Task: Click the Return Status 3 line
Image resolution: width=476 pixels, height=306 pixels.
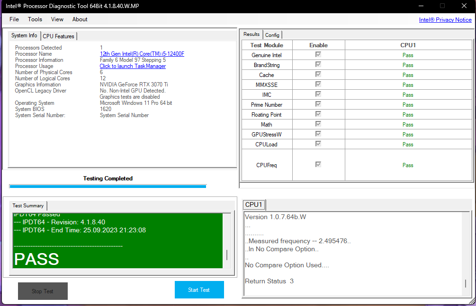Action: click(x=269, y=281)
